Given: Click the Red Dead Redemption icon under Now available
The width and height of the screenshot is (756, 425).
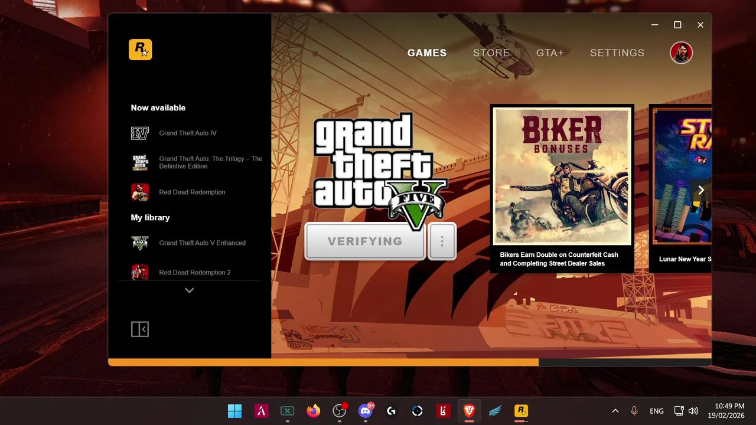Looking at the screenshot, I should click(140, 192).
